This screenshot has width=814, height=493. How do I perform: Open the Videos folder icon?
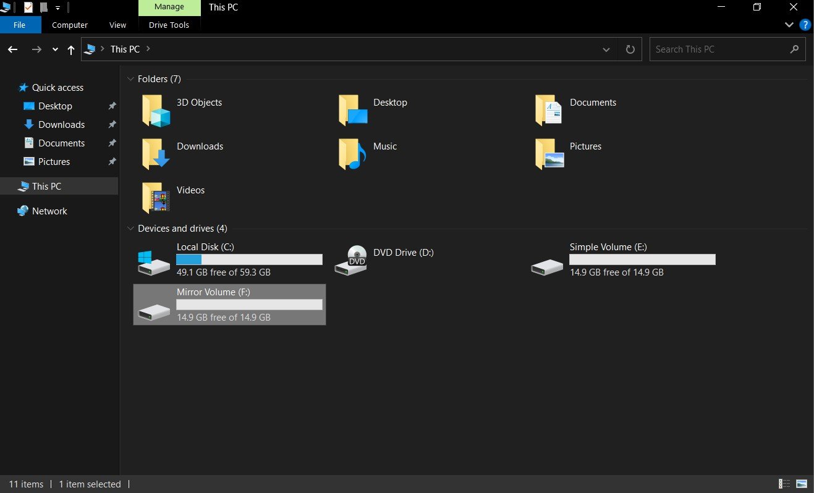tap(156, 198)
